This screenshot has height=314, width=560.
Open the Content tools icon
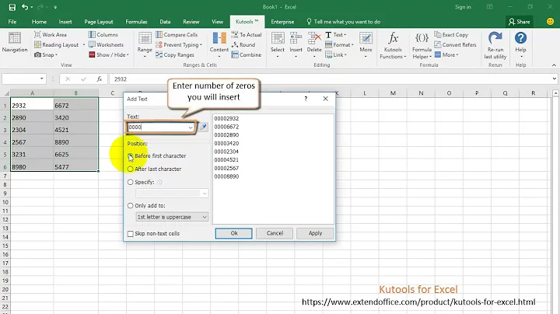(x=219, y=39)
